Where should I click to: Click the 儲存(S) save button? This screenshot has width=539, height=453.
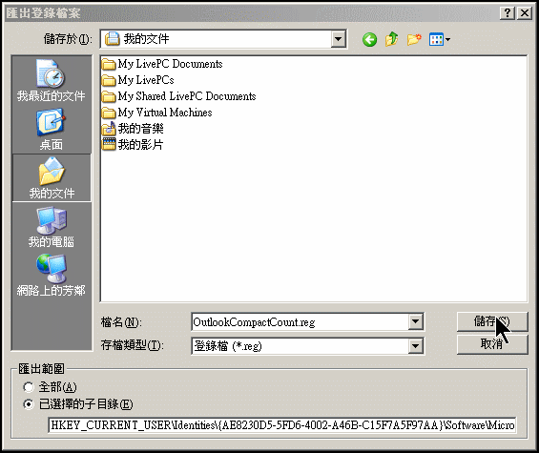[x=492, y=321]
